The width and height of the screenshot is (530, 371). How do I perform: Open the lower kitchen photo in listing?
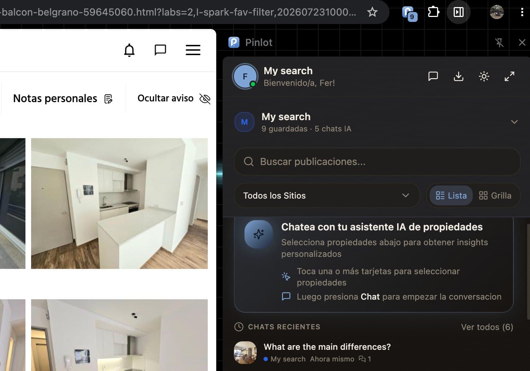(119, 335)
